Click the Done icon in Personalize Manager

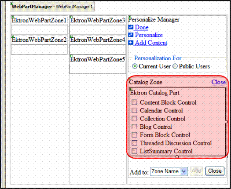coord(131,27)
